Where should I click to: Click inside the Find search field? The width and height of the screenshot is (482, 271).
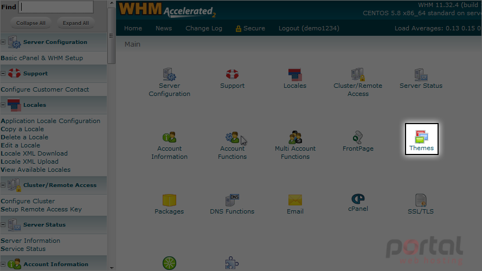point(56,7)
